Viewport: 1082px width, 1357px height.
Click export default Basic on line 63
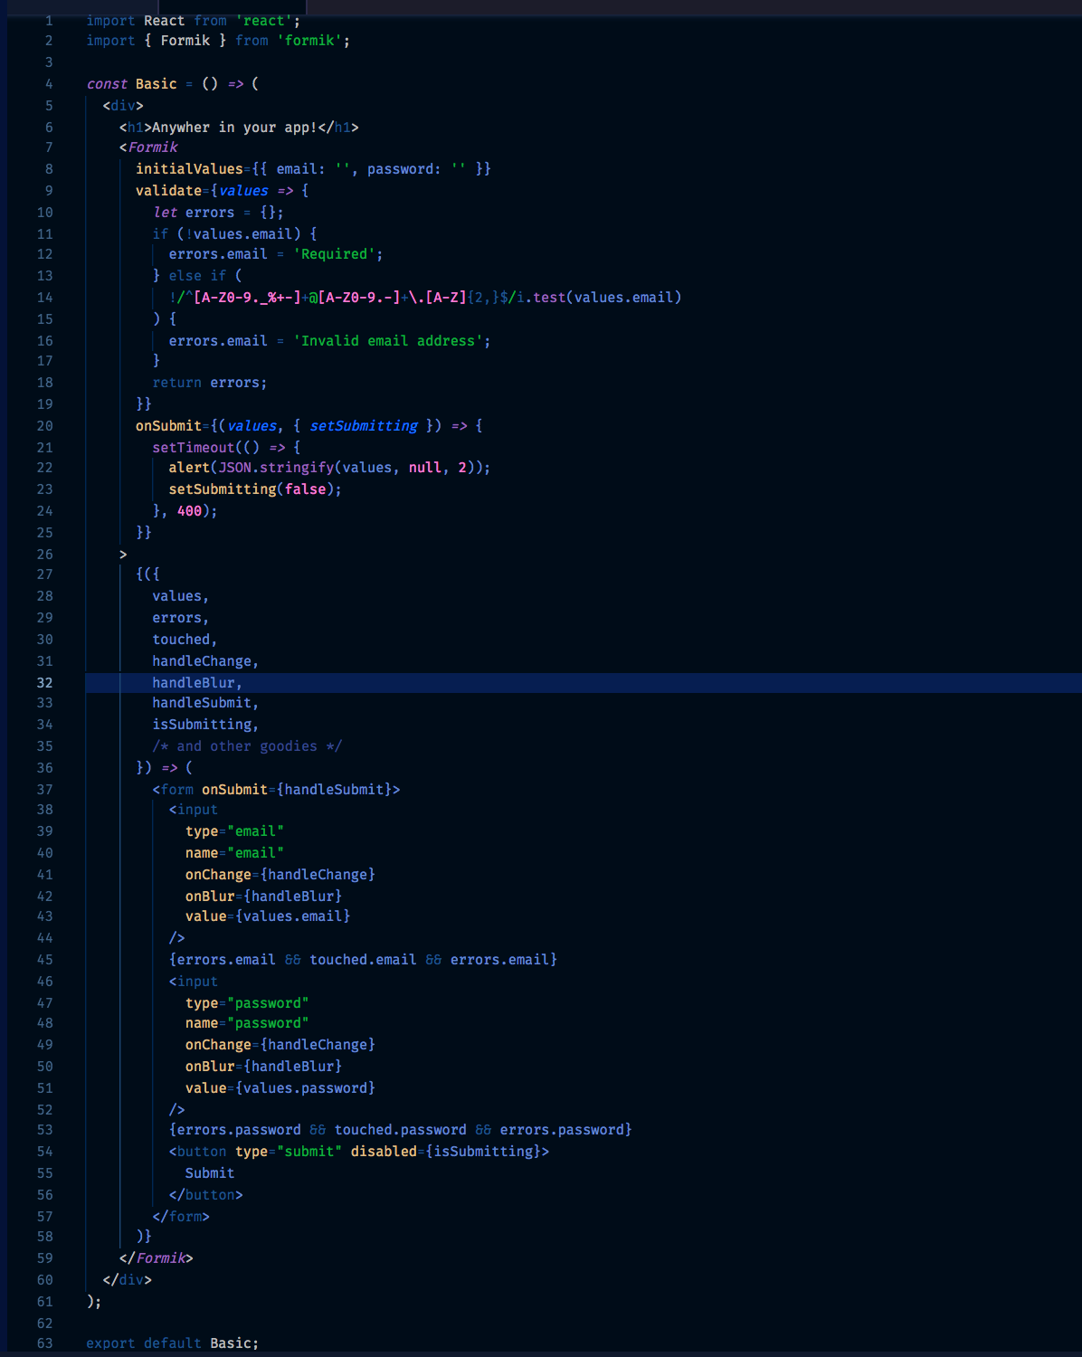pos(171,1343)
